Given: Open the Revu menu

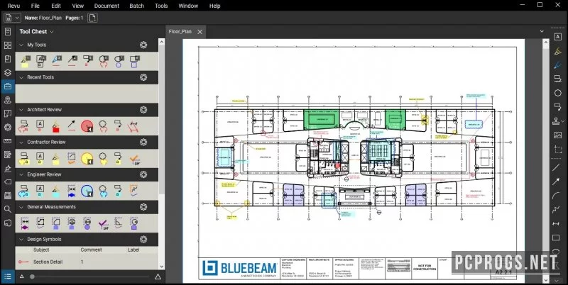Looking at the screenshot, I should click(13, 6).
